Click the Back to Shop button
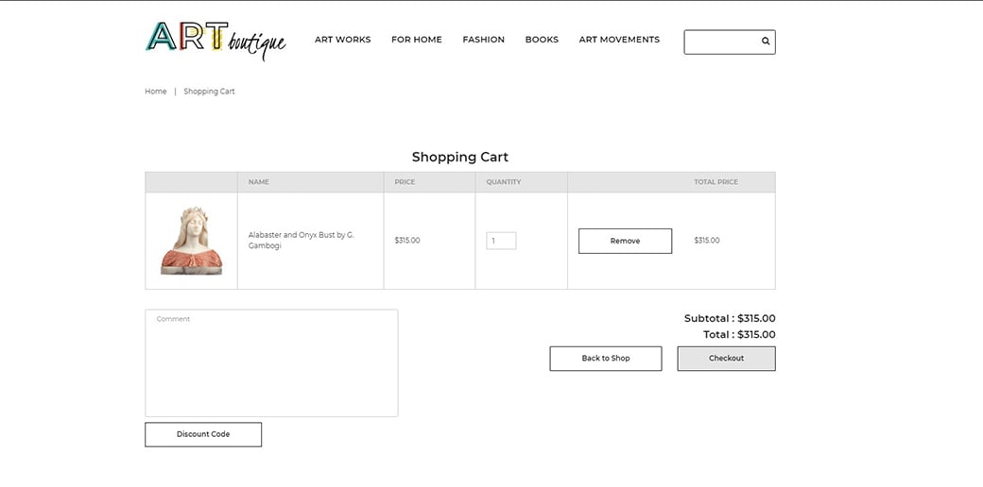Image resolution: width=983 pixels, height=487 pixels. pyautogui.click(x=606, y=359)
